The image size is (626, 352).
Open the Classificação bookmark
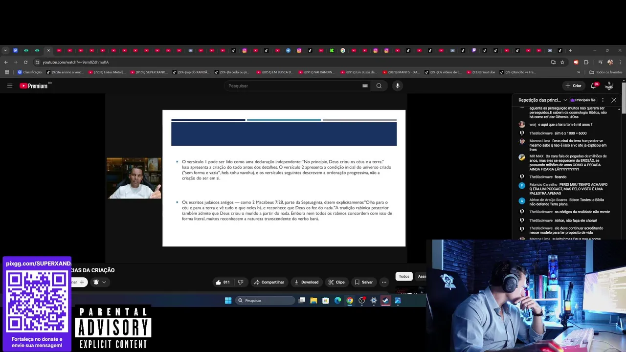(x=29, y=72)
